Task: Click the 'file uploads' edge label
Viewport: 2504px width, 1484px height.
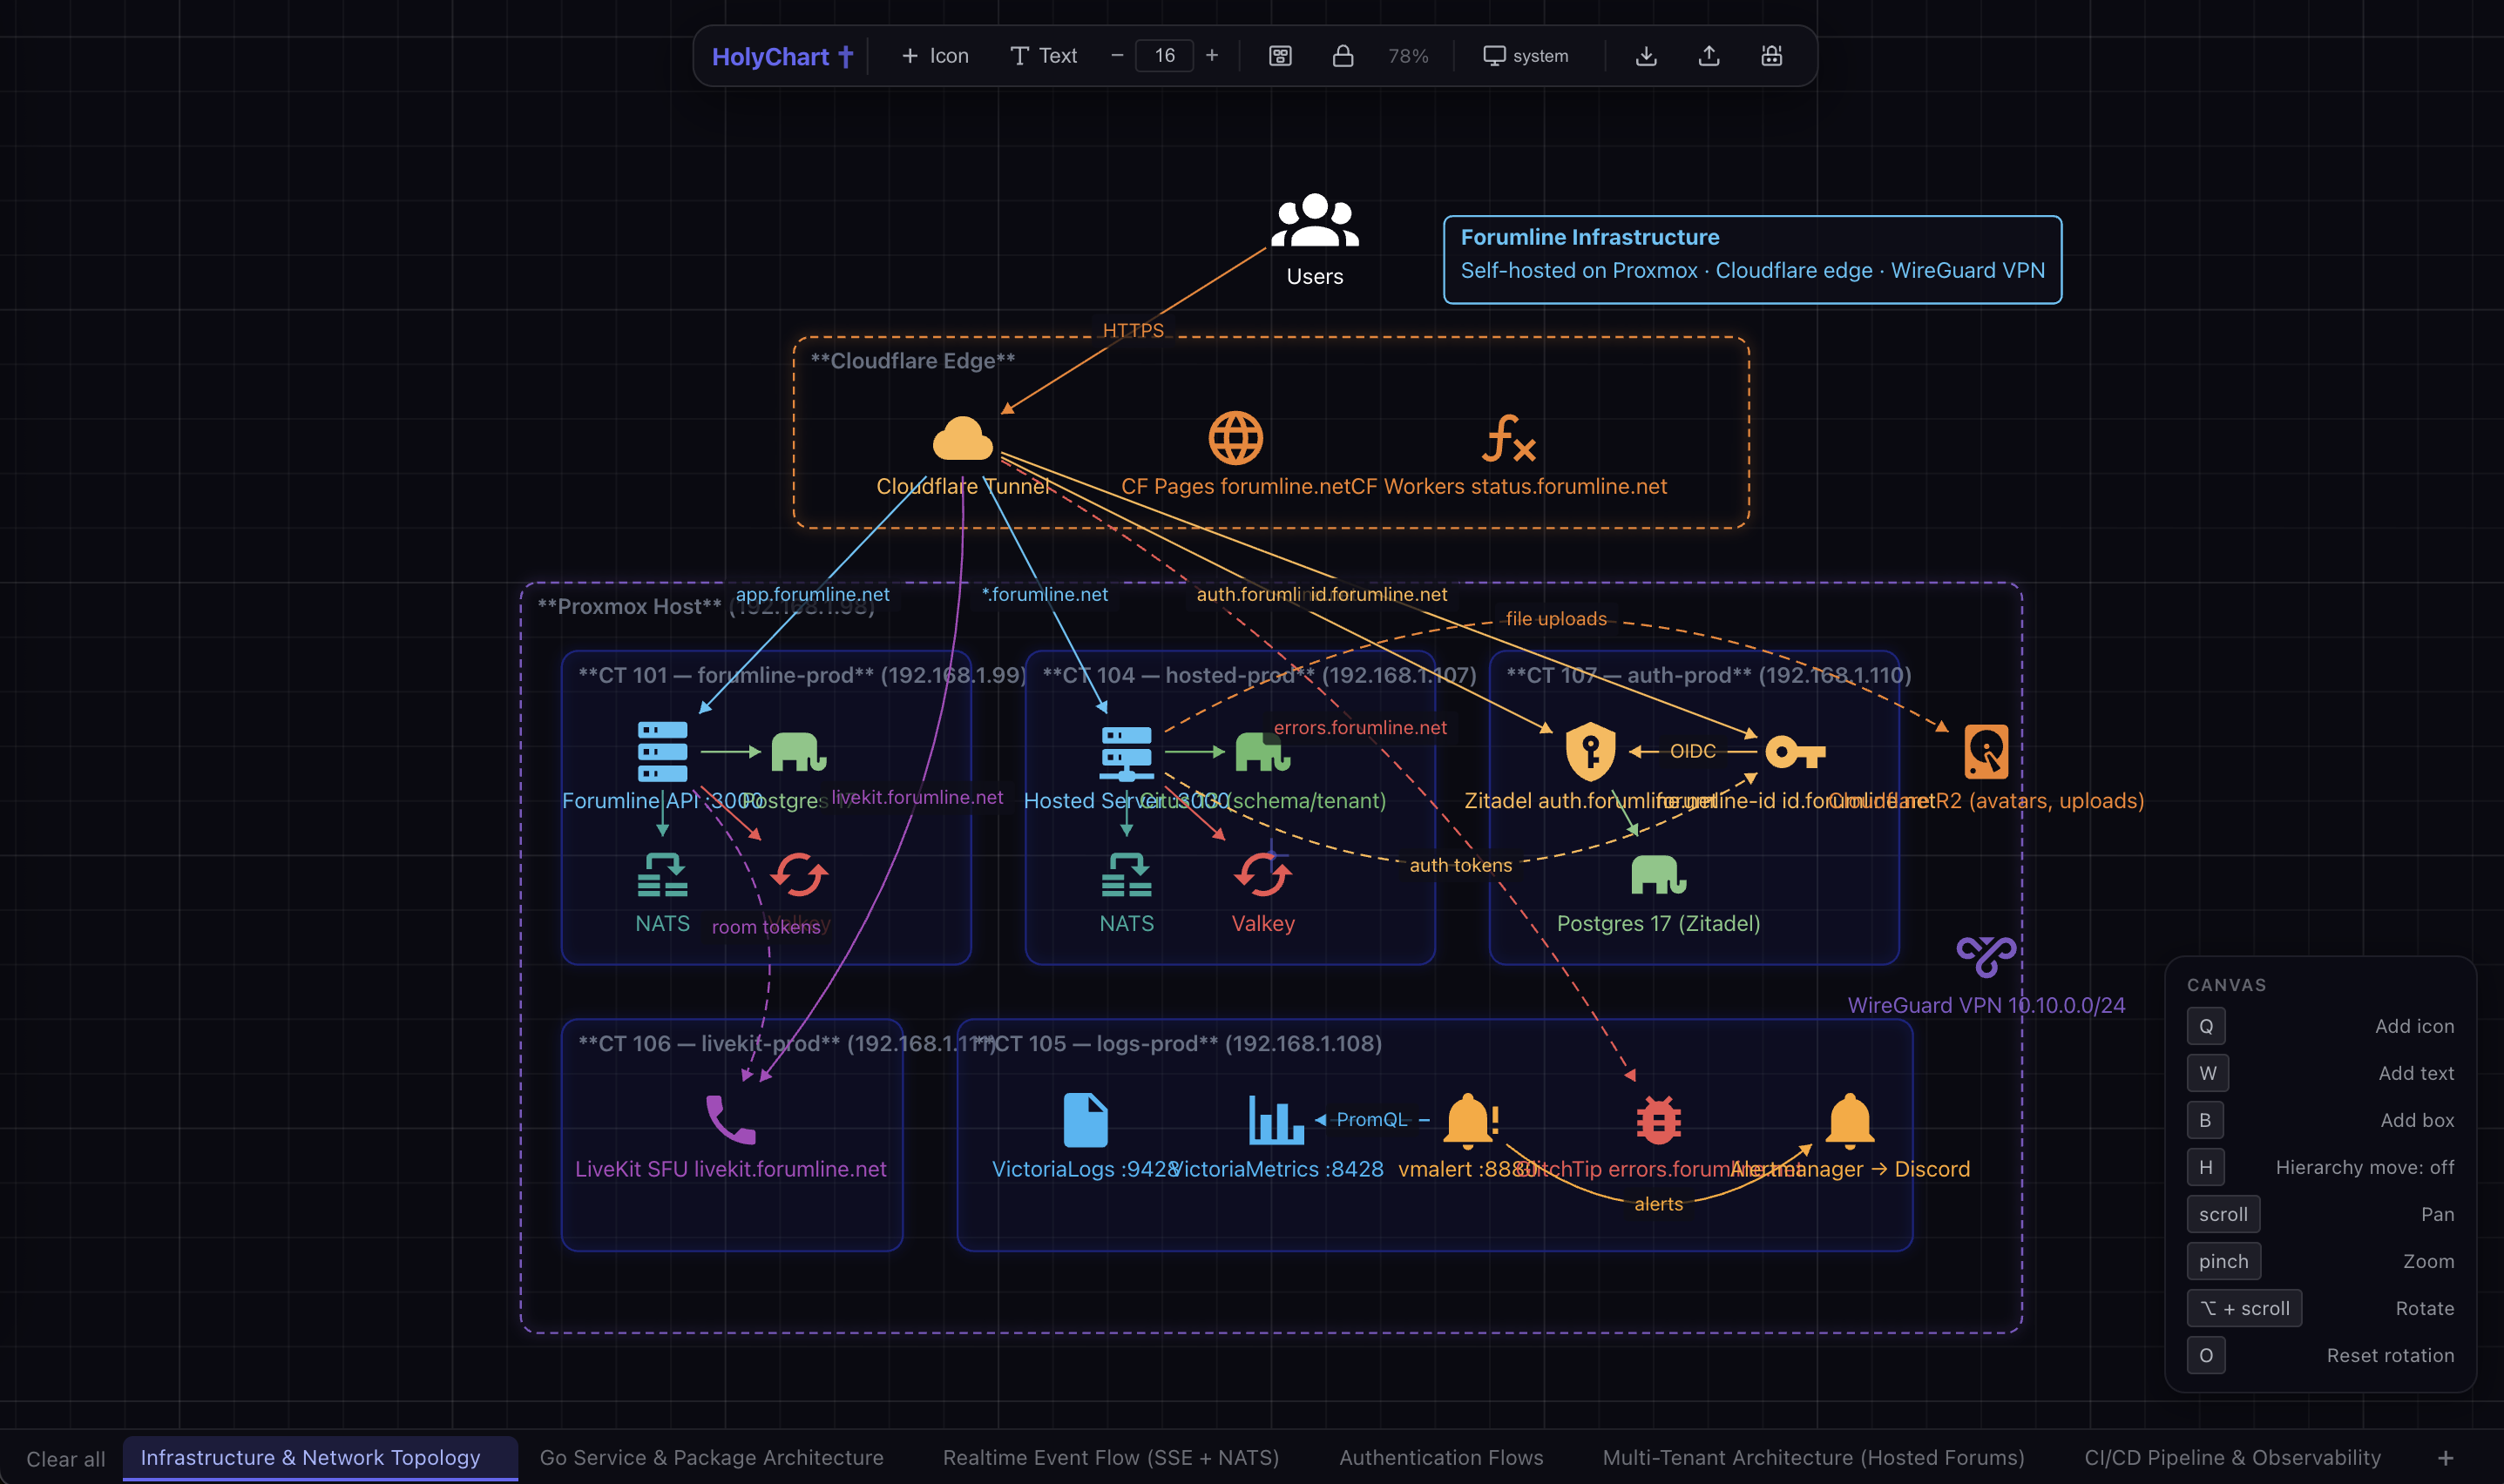Action: pyautogui.click(x=1555, y=619)
